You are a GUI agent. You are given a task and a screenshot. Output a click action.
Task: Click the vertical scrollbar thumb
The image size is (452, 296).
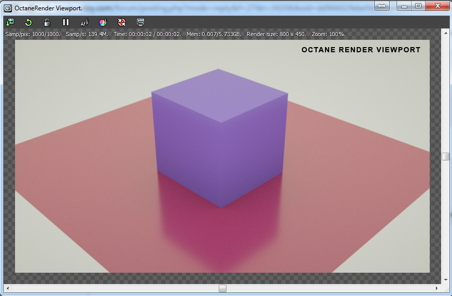(445, 156)
